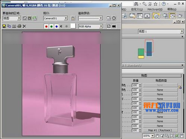Click spinner in the Map #1 (Raytrace) row

140,130
